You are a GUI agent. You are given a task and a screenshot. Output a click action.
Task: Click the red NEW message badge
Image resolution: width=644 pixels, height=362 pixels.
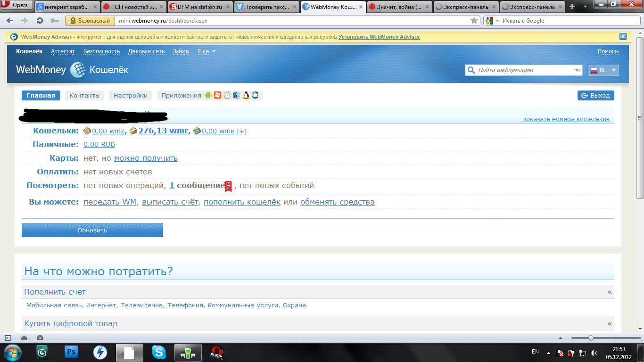coord(229,186)
